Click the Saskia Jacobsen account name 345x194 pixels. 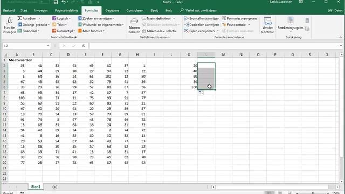[281, 2]
